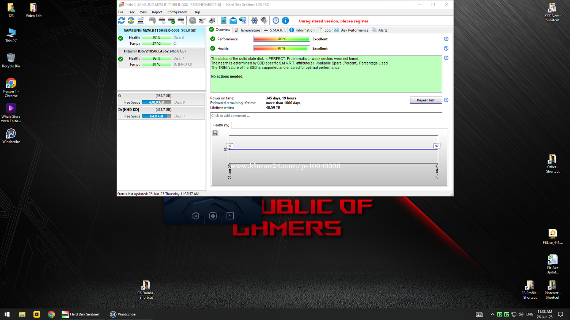Click the blue info toolbar icon
The image size is (570, 320).
coord(285,20)
